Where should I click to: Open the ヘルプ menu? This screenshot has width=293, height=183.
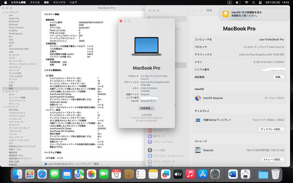(x=73, y=2)
